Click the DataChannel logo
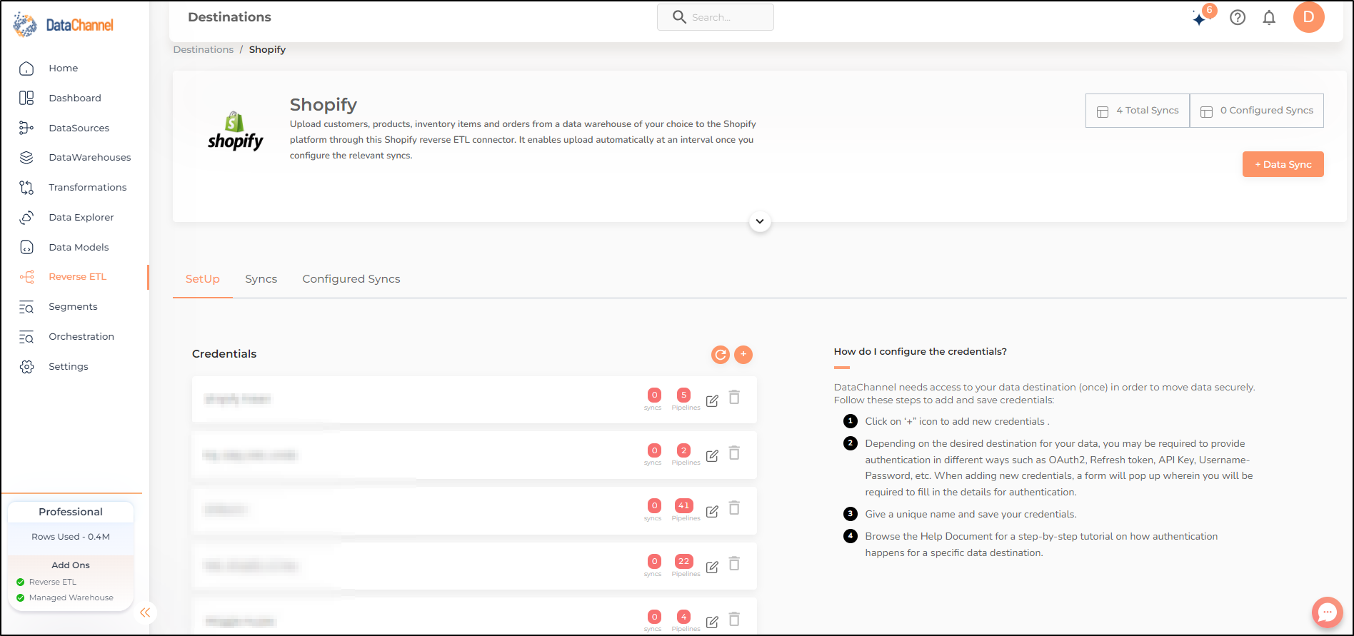 pos(64,25)
